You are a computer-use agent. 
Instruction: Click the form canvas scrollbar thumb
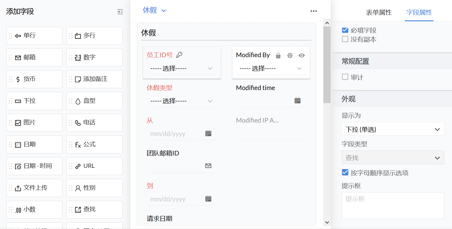point(327,64)
